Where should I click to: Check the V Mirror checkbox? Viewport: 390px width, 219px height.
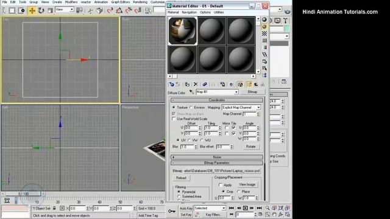click(227, 134)
